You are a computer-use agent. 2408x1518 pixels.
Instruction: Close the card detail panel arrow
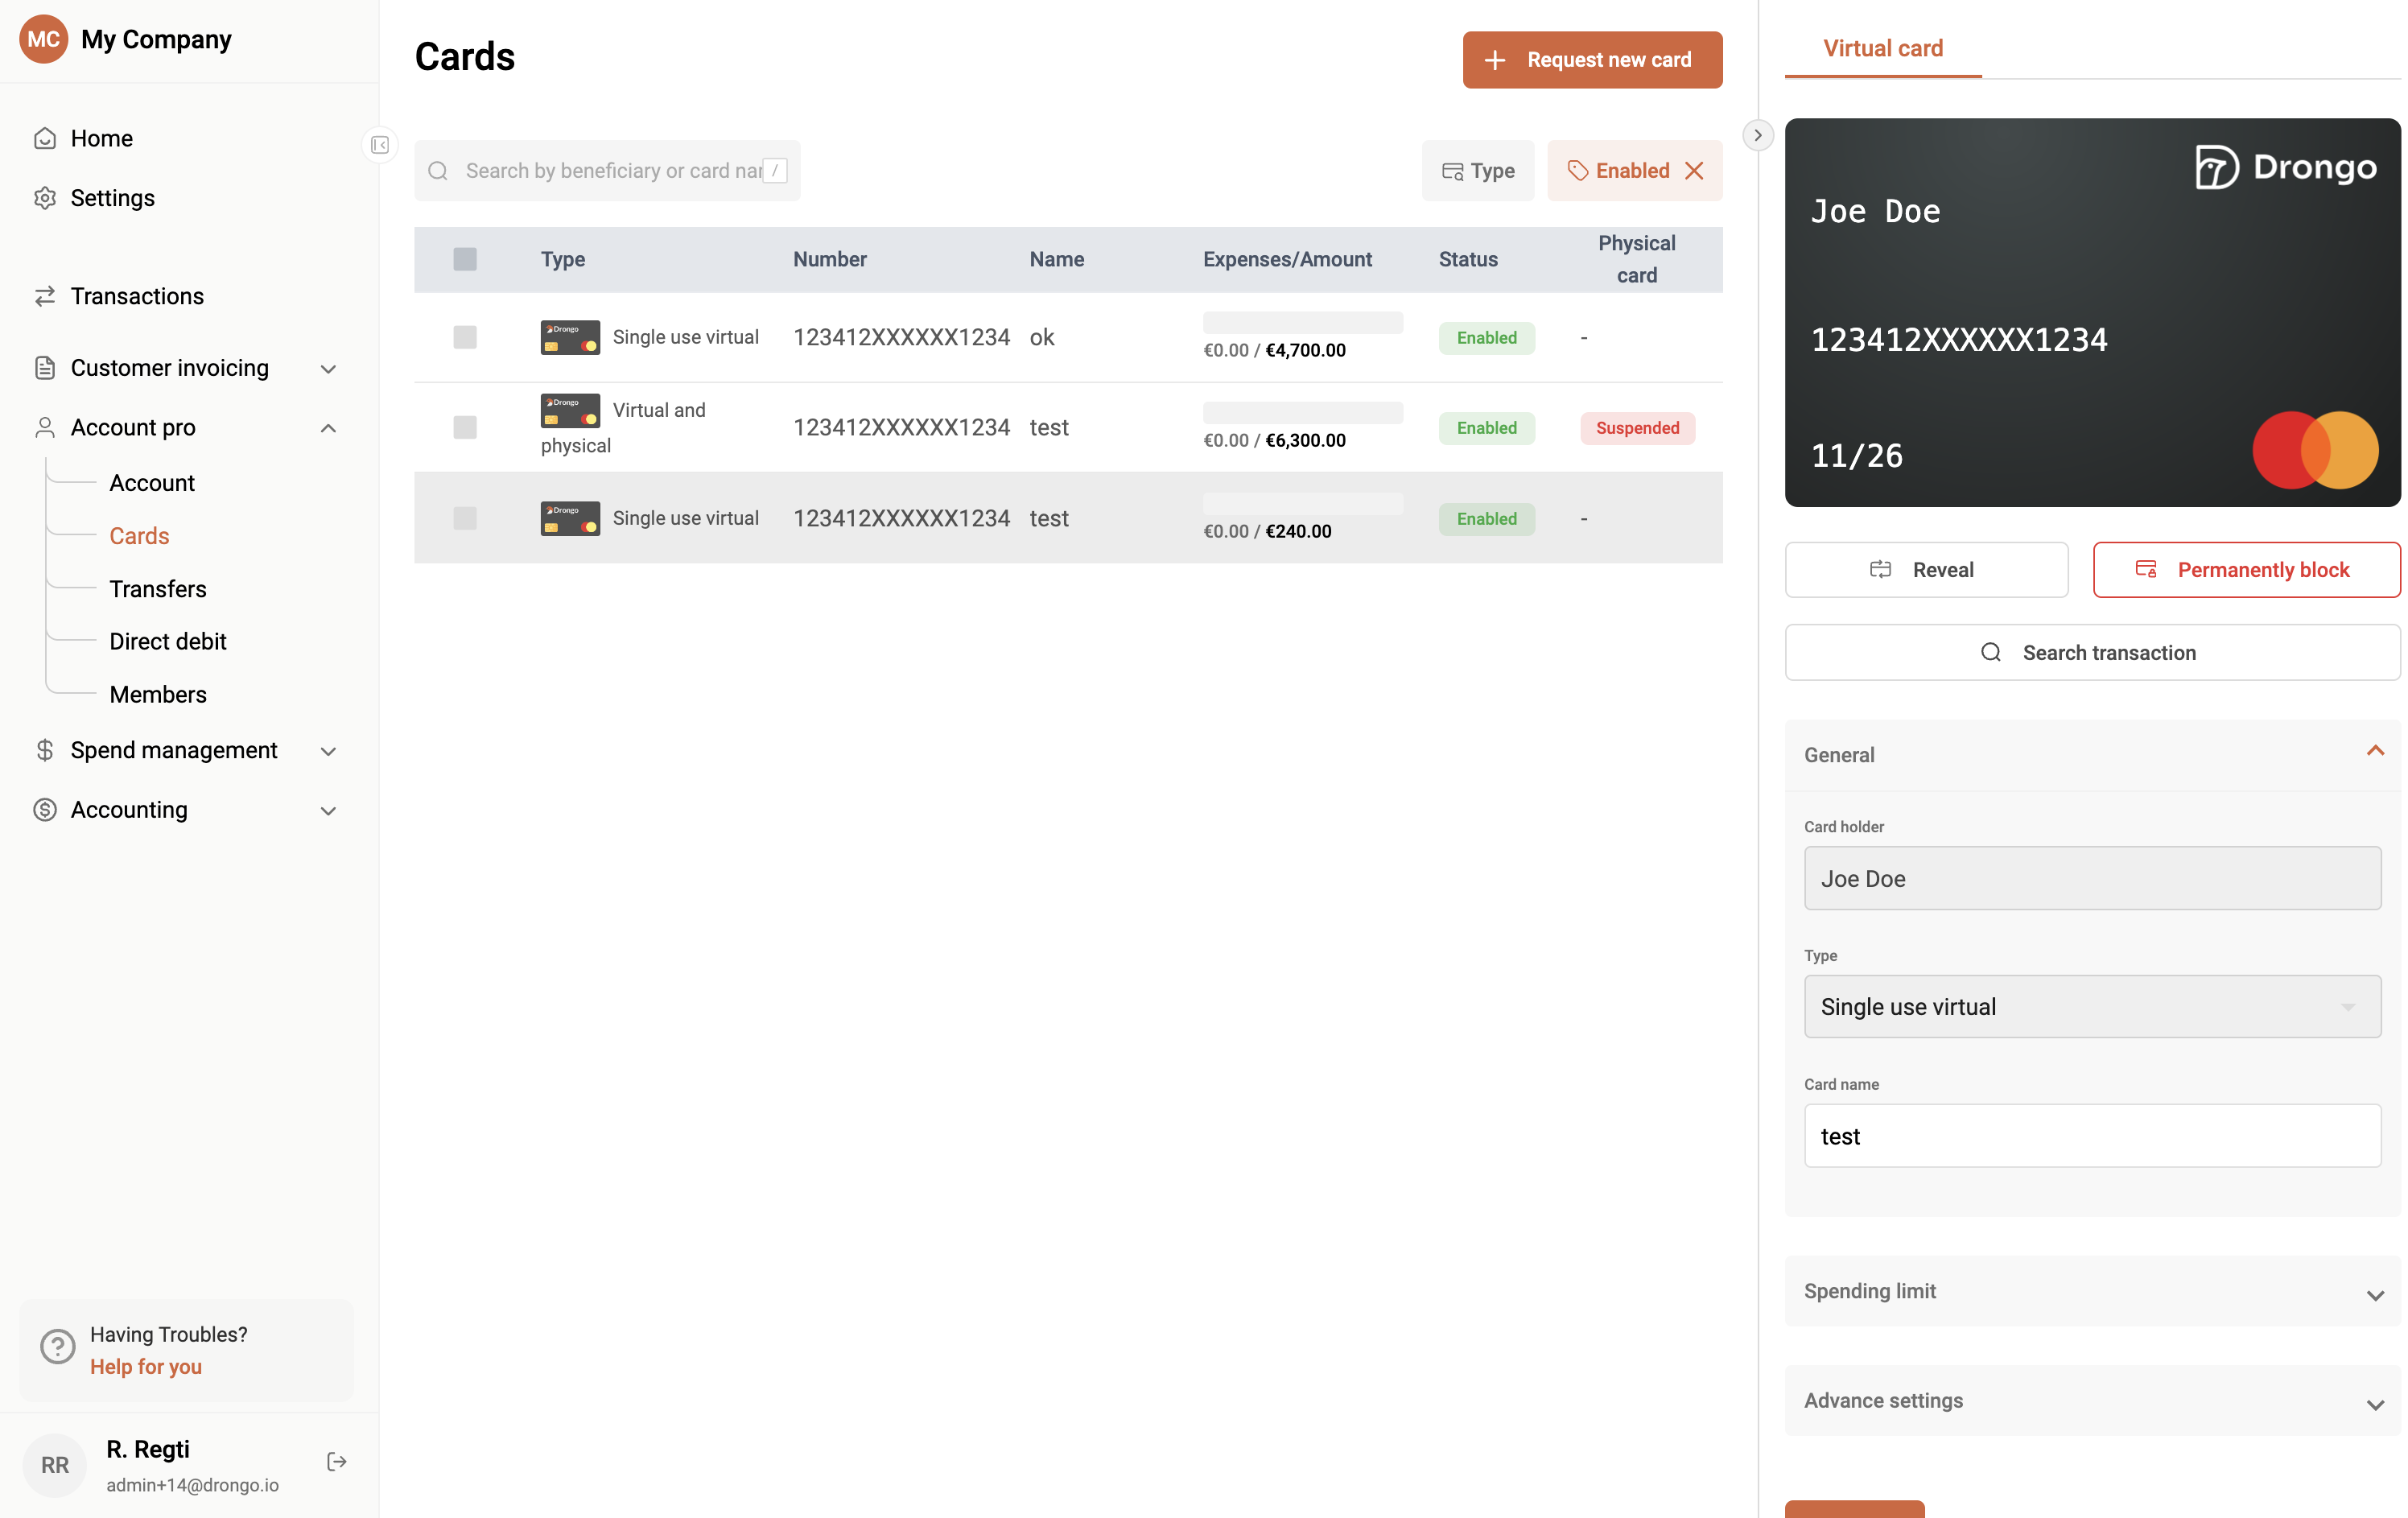click(1757, 135)
